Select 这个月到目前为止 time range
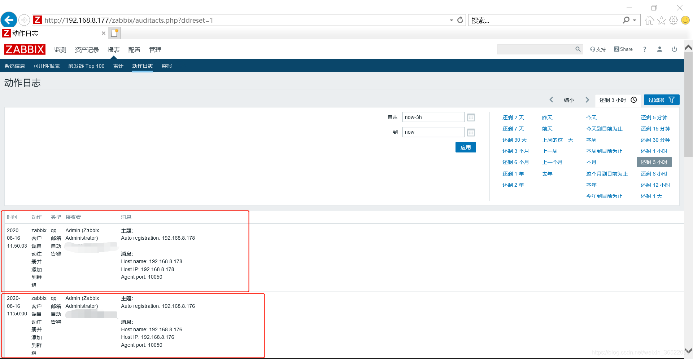The width and height of the screenshot is (693, 359). pyautogui.click(x=607, y=174)
